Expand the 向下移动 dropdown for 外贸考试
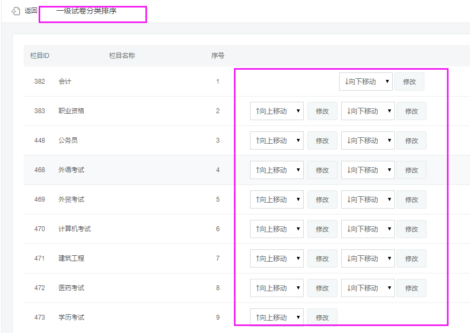 click(368, 199)
